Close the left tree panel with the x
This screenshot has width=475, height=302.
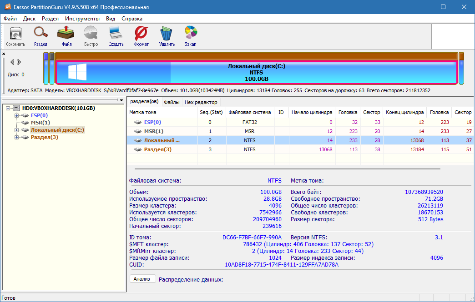[x=121, y=100]
